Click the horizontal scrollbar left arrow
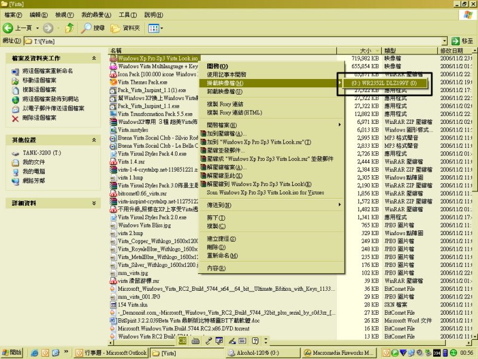Image resolution: width=478 pixels, height=359 pixels. (x=111, y=342)
